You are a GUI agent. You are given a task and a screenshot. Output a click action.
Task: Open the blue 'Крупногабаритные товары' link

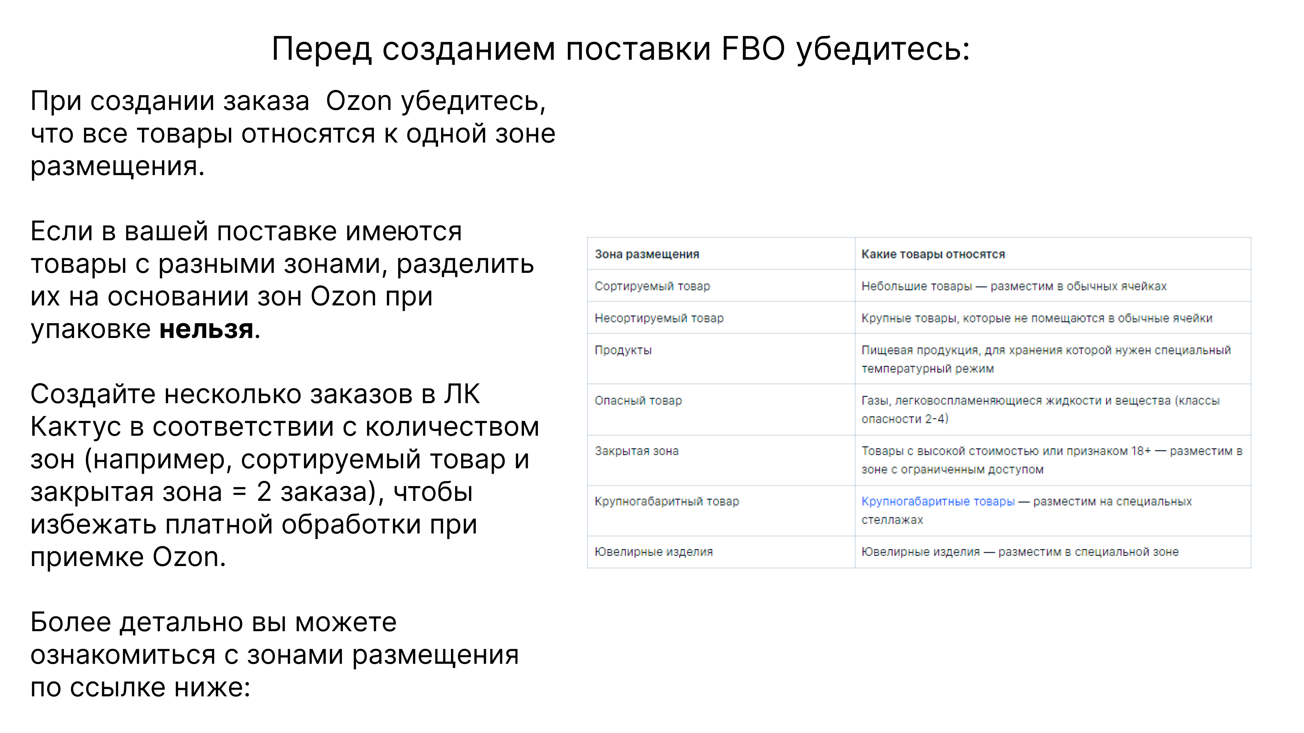tap(938, 501)
